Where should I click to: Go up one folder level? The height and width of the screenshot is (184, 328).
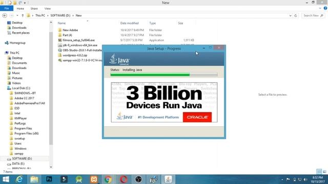(x=23, y=15)
